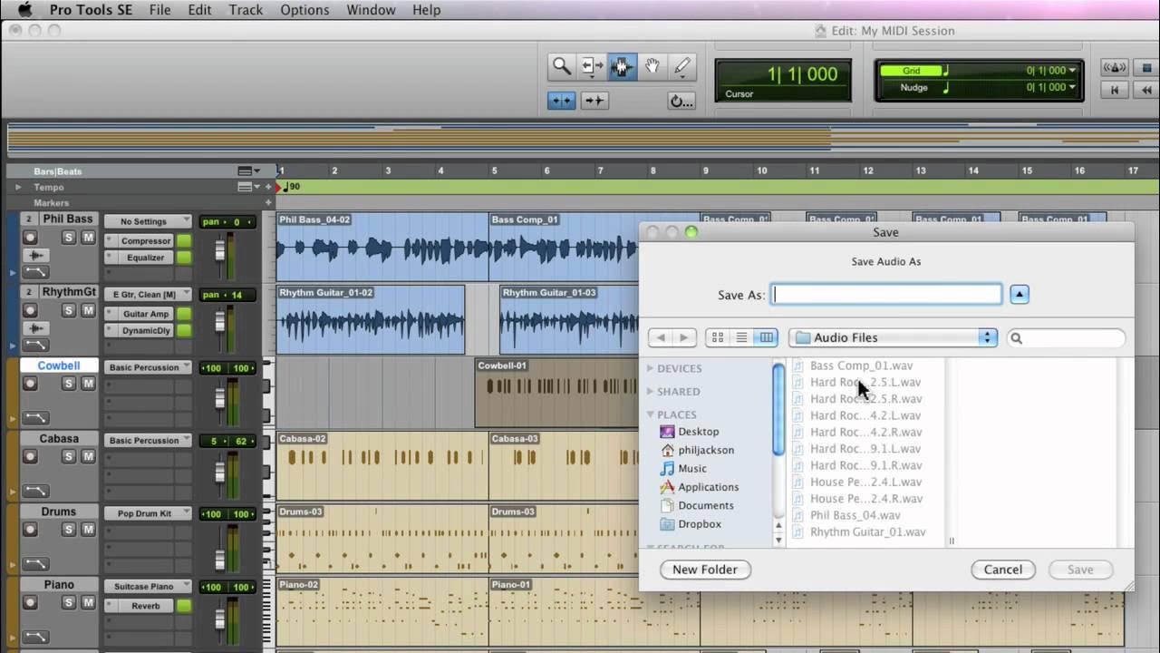The height and width of the screenshot is (653, 1160).
Task: Mute the Phil Bass track
Action: click(88, 238)
